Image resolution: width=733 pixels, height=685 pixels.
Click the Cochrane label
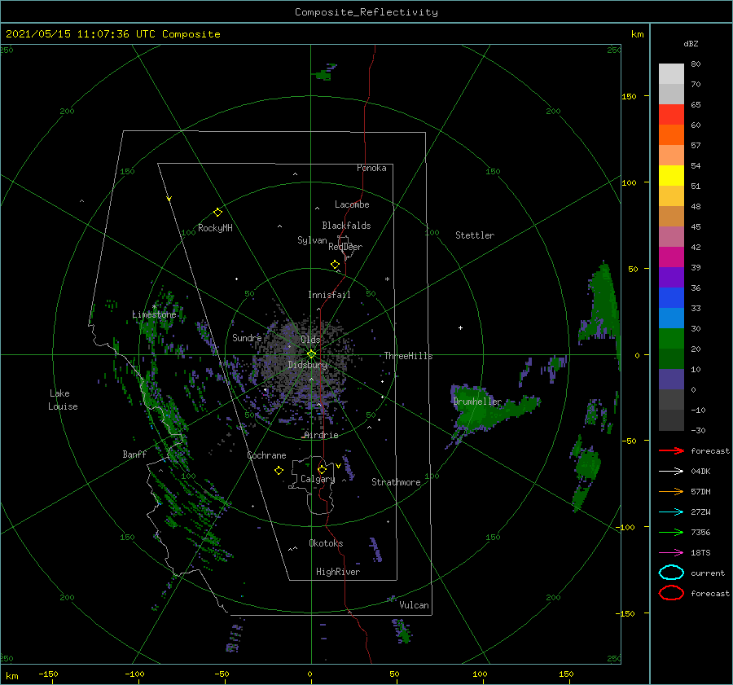point(266,455)
